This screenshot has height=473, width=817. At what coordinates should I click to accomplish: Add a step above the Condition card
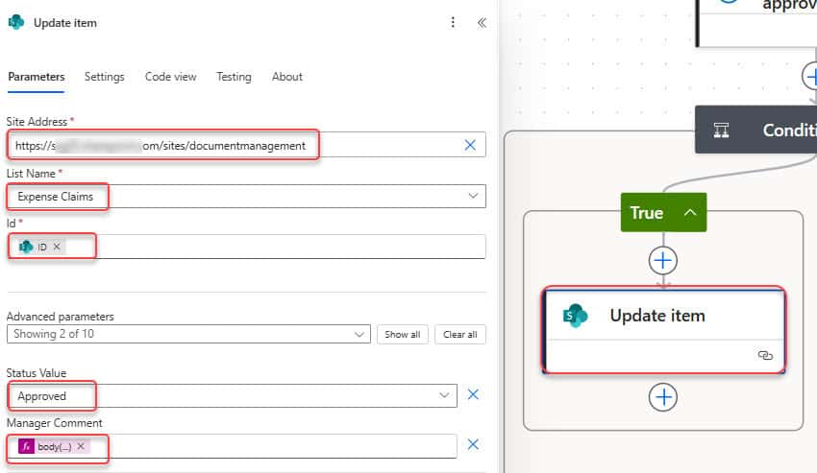point(811,76)
